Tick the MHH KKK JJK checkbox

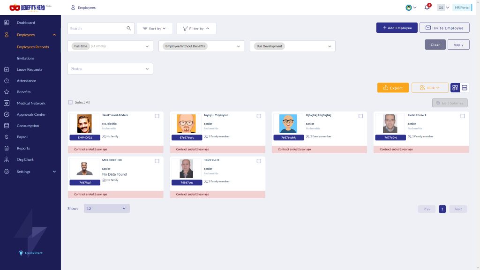click(157, 161)
